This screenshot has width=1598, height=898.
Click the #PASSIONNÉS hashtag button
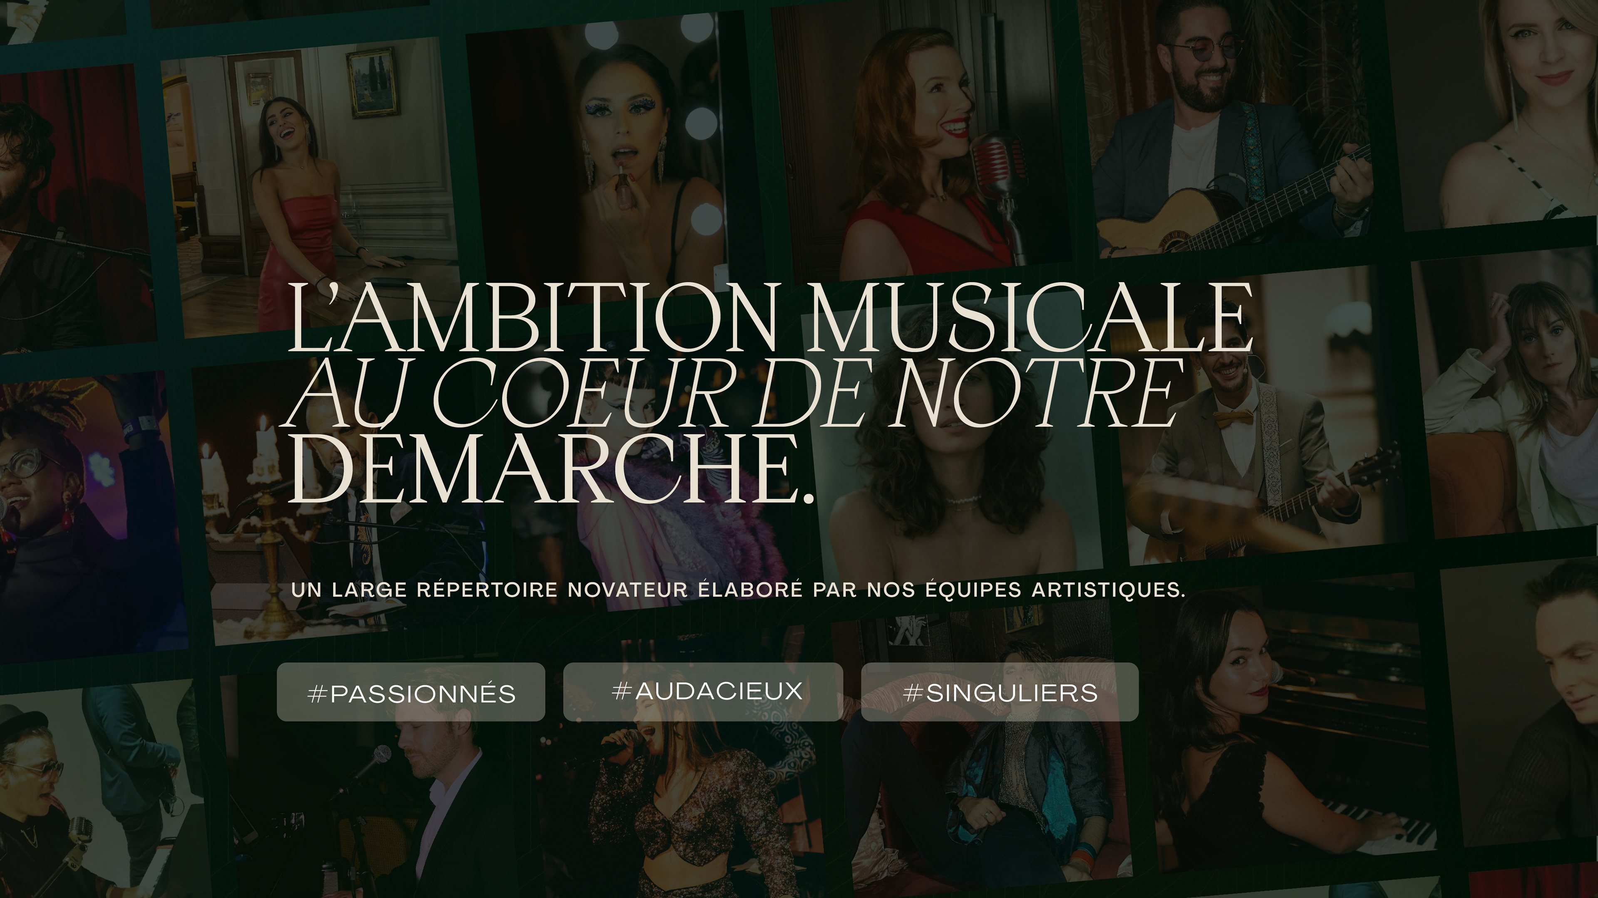pyautogui.click(x=411, y=692)
